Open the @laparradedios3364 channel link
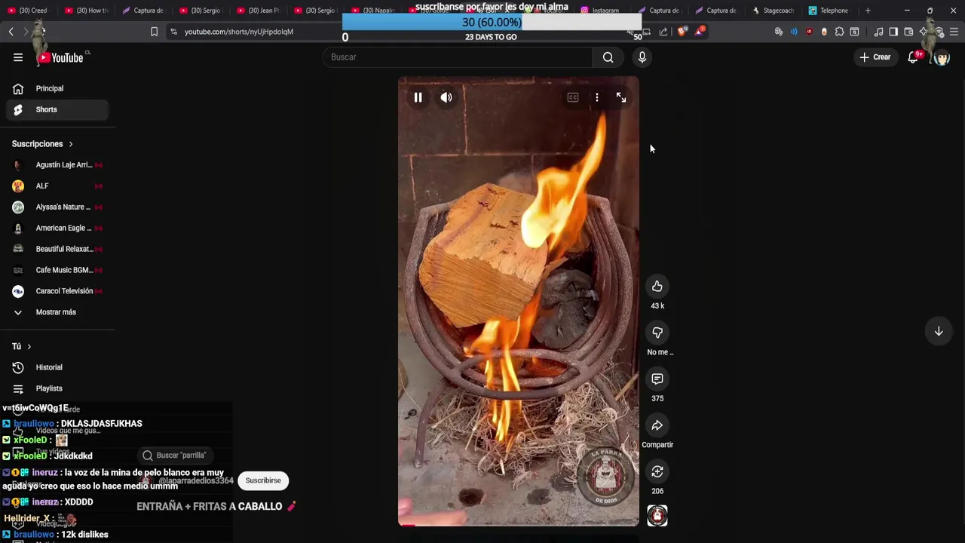 (x=195, y=480)
